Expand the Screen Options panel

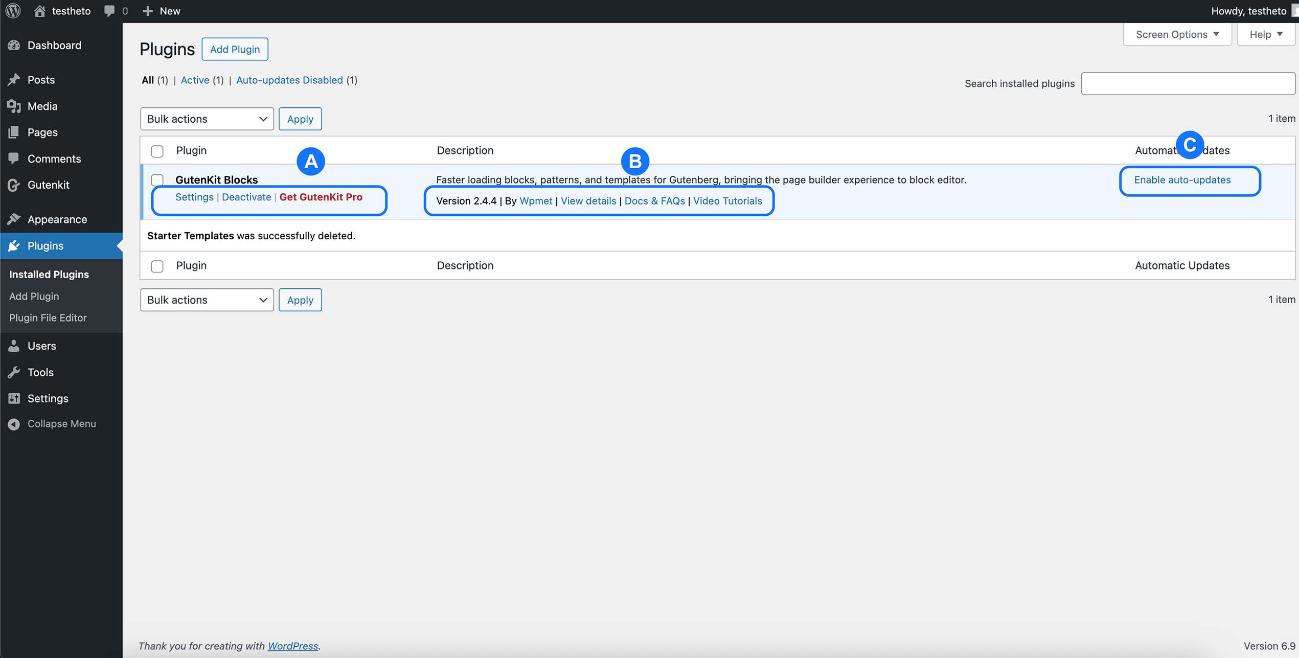click(x=1177, y=34)
